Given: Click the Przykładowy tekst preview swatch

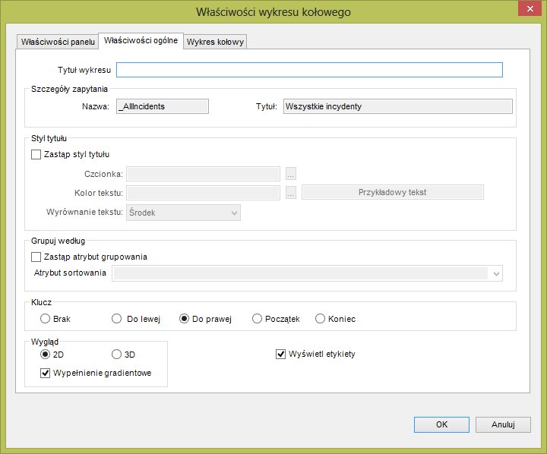Looking at the screenshot, I should point(393,192).
